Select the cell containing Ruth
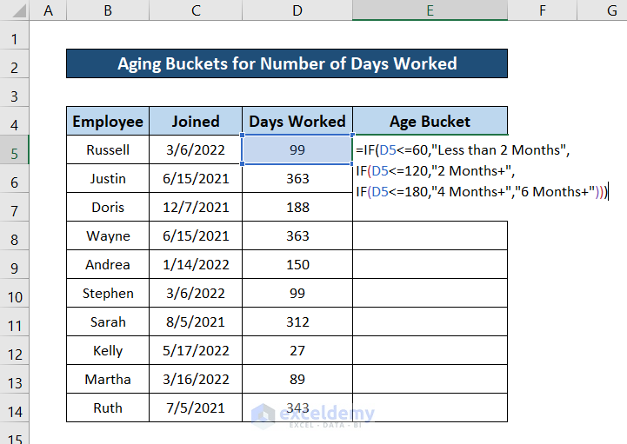627x444 pixels. (108, 408)
